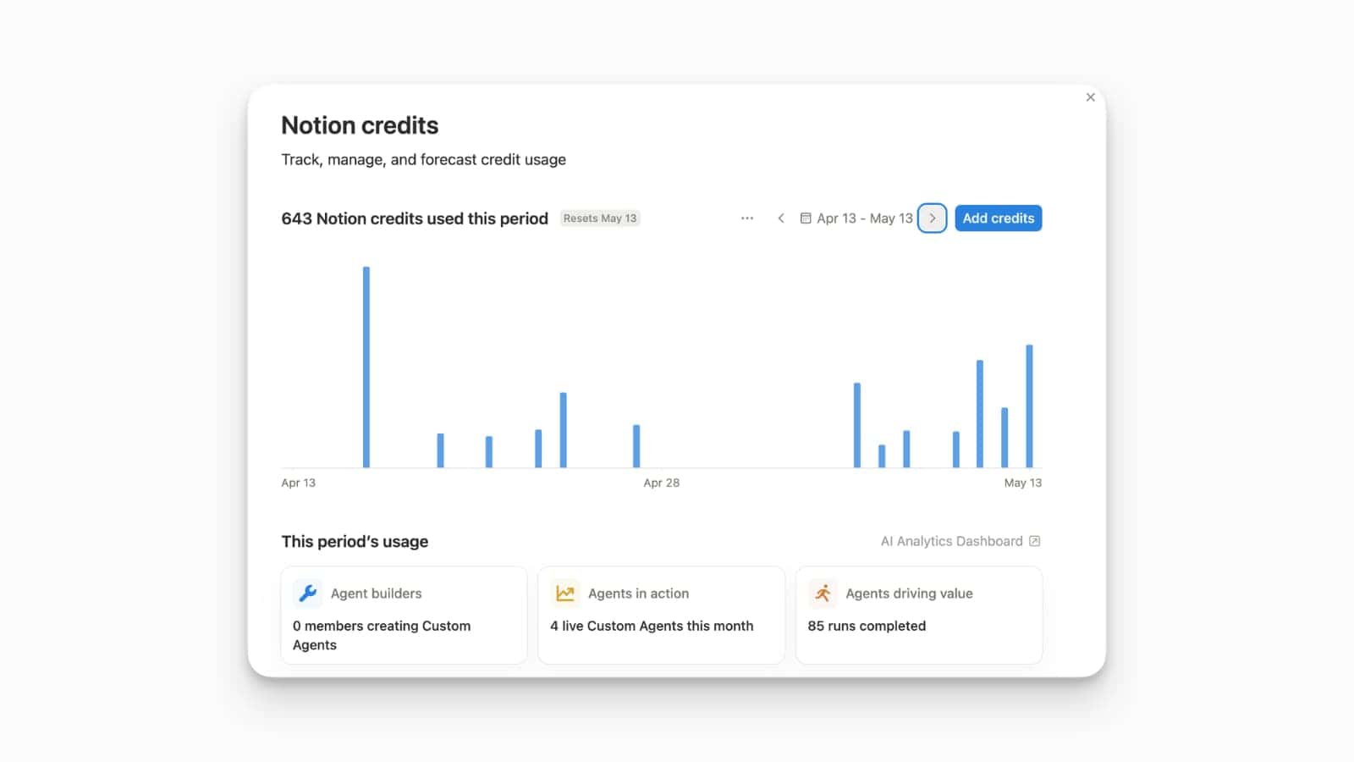1354x762 pixels.
Task: Open the AI Analytics Dashboard link
Action: pos(960,541)
